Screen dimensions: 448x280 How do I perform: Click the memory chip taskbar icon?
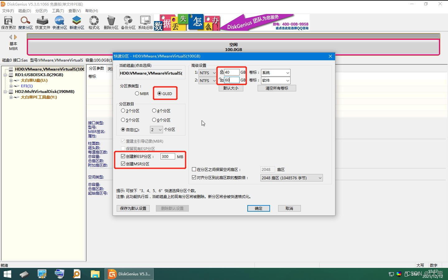[24, 274]
